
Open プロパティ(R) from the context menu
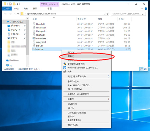(87, 125)
